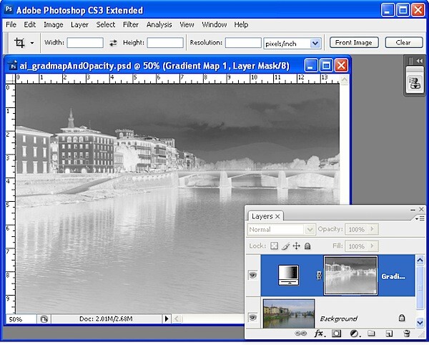
Task: Delete layer trash icon
Action: (x=407, y=334)
